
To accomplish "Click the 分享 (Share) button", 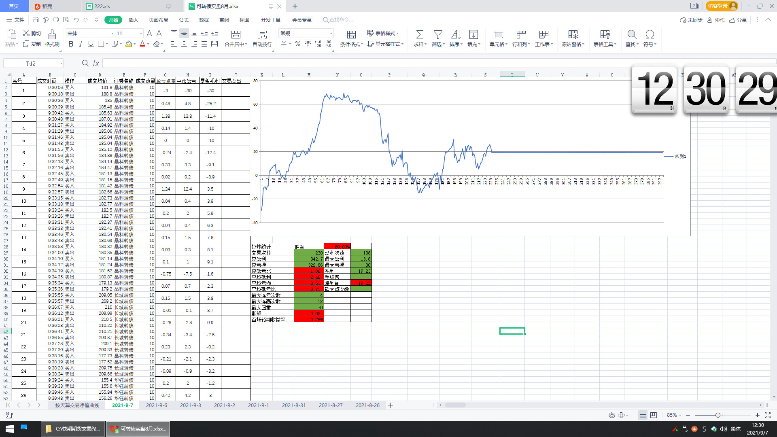I will point(738,20).
